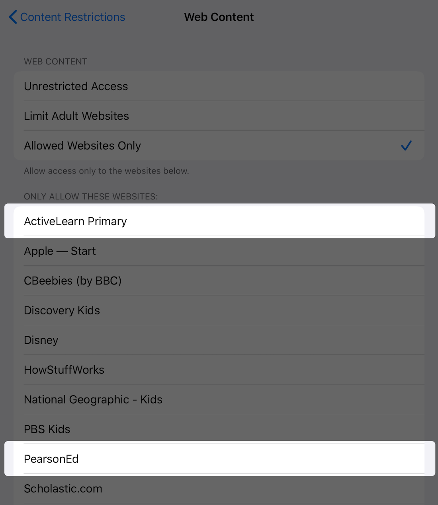
Task: Open Scholastic.com website entry
Action: click(63, 489)
